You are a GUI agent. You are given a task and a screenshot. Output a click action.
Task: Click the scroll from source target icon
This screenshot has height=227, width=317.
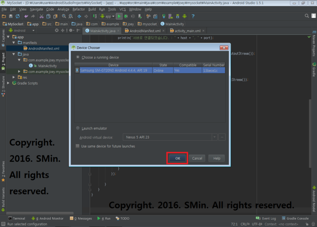coord(57,30)
